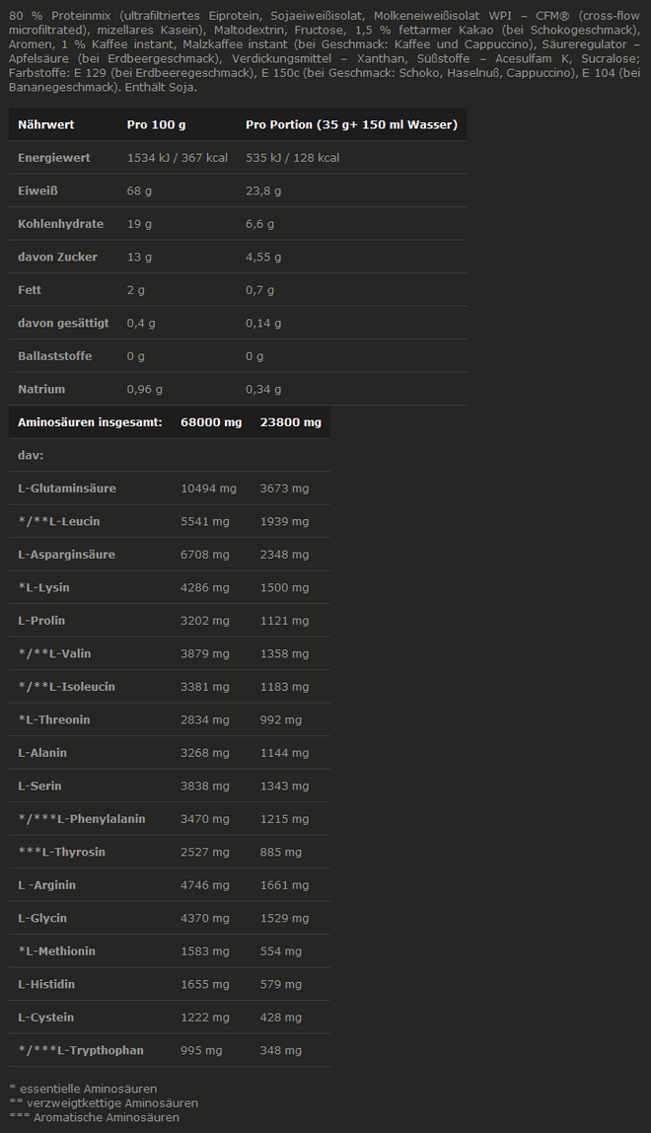
Task: Click the Serin portion value '1343 mg'
Action: [285, 786]
